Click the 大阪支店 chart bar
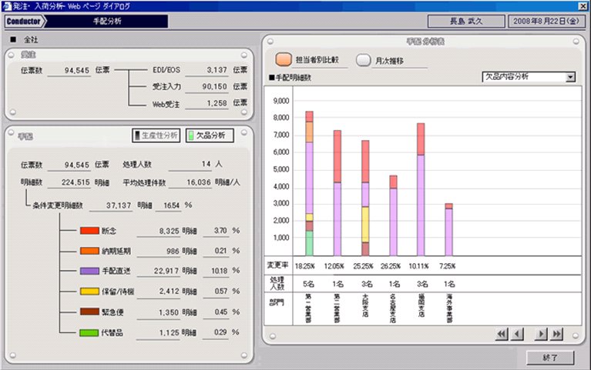Viewport: 591px width, 370px height. coord(365,198)
